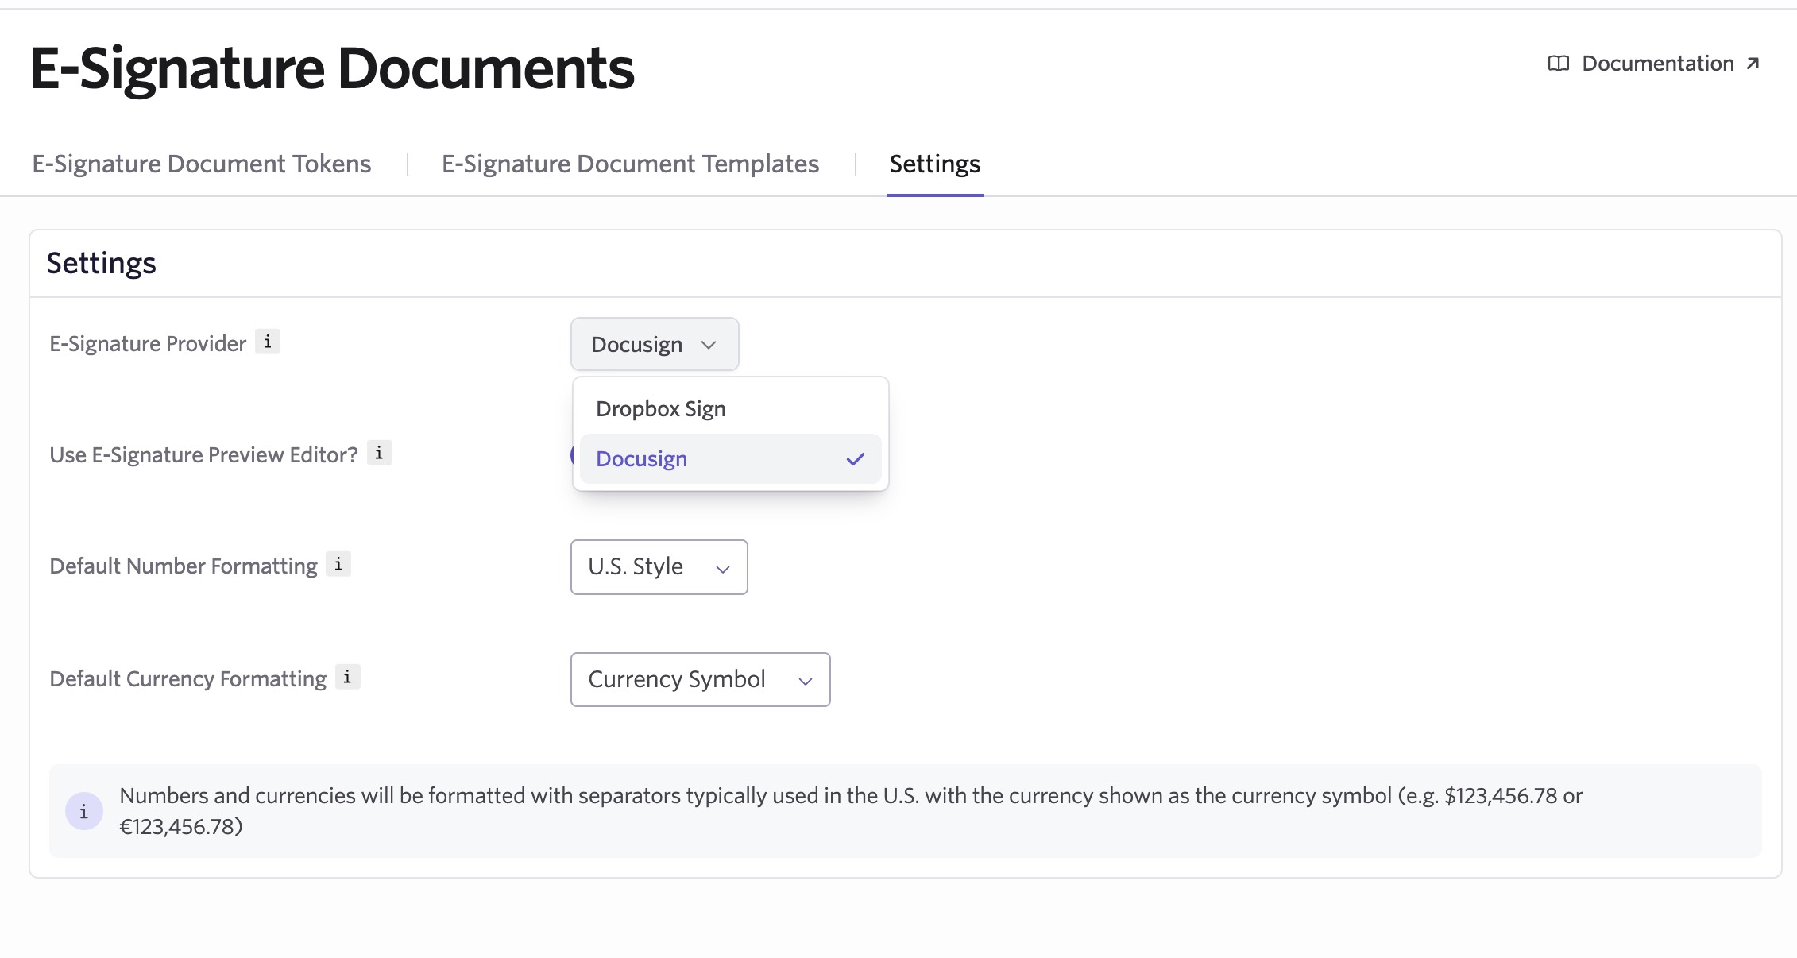1797x958 pixels.
Task: Switch to E-Signature Document Templates tab
Action: pos(630,164)
